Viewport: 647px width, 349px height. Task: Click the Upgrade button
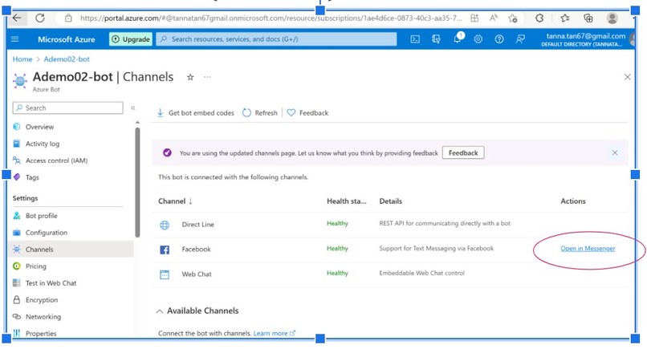(131, 39)
